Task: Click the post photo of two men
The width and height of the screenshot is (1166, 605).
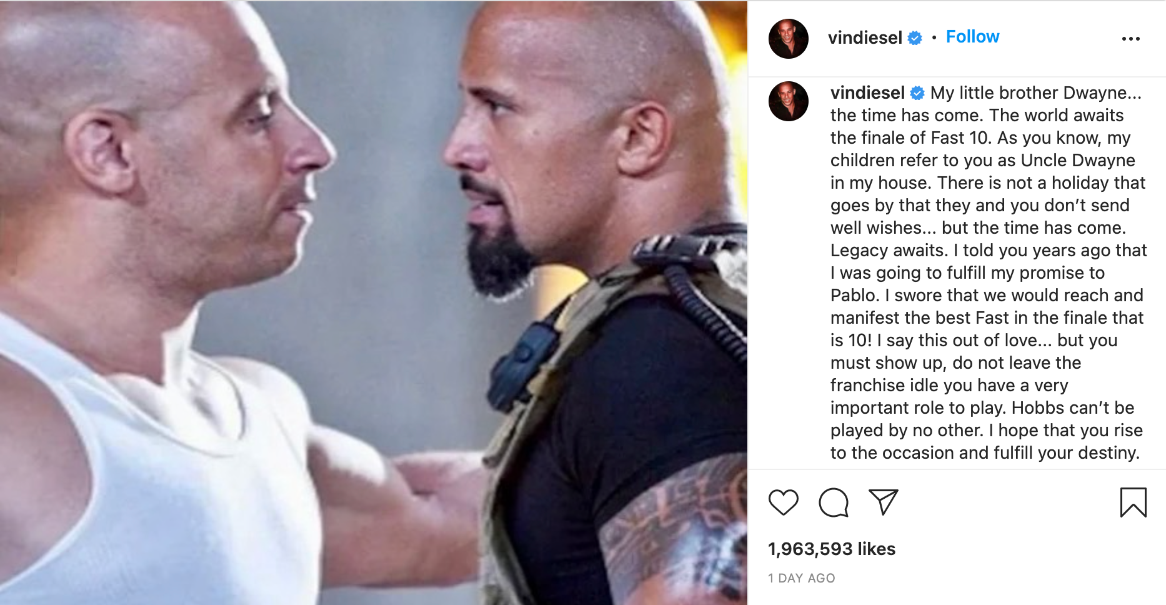Action: [x=374, y=302]
